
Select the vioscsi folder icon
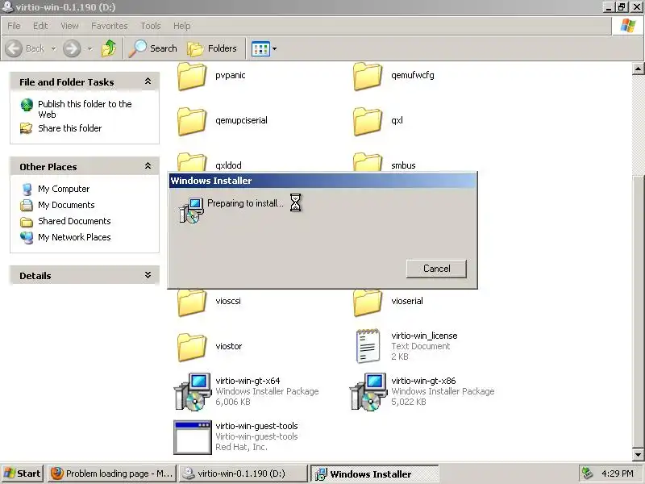[192, 303]
